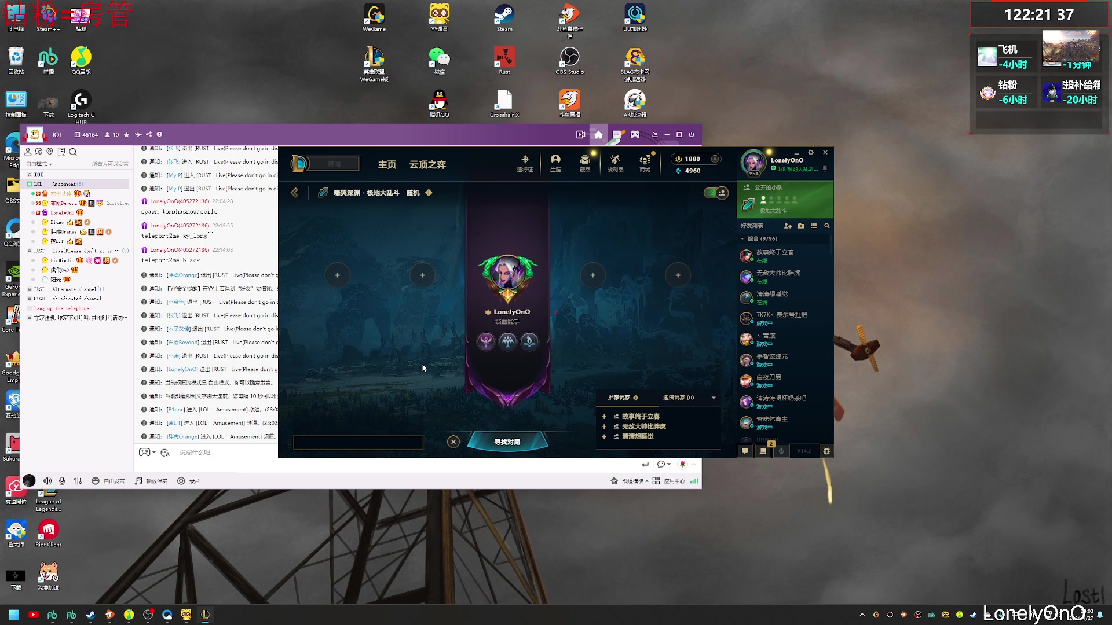Open 自由模式 mode dropdown in YY
1112x625 pixels.
39,164
